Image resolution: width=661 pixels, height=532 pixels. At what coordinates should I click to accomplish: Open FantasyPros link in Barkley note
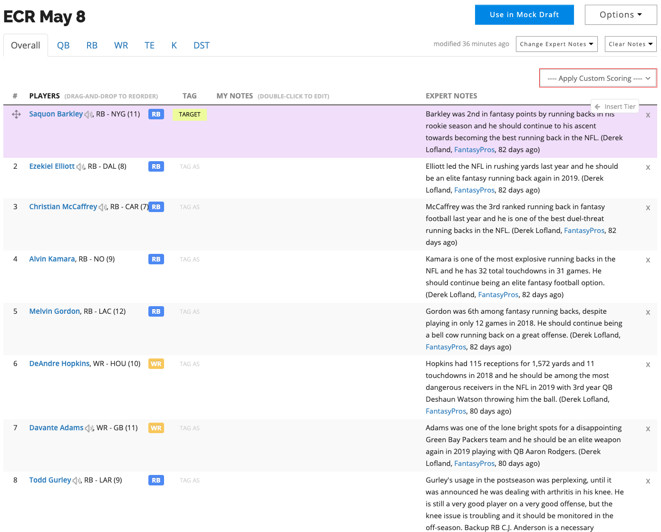[475, 150]
